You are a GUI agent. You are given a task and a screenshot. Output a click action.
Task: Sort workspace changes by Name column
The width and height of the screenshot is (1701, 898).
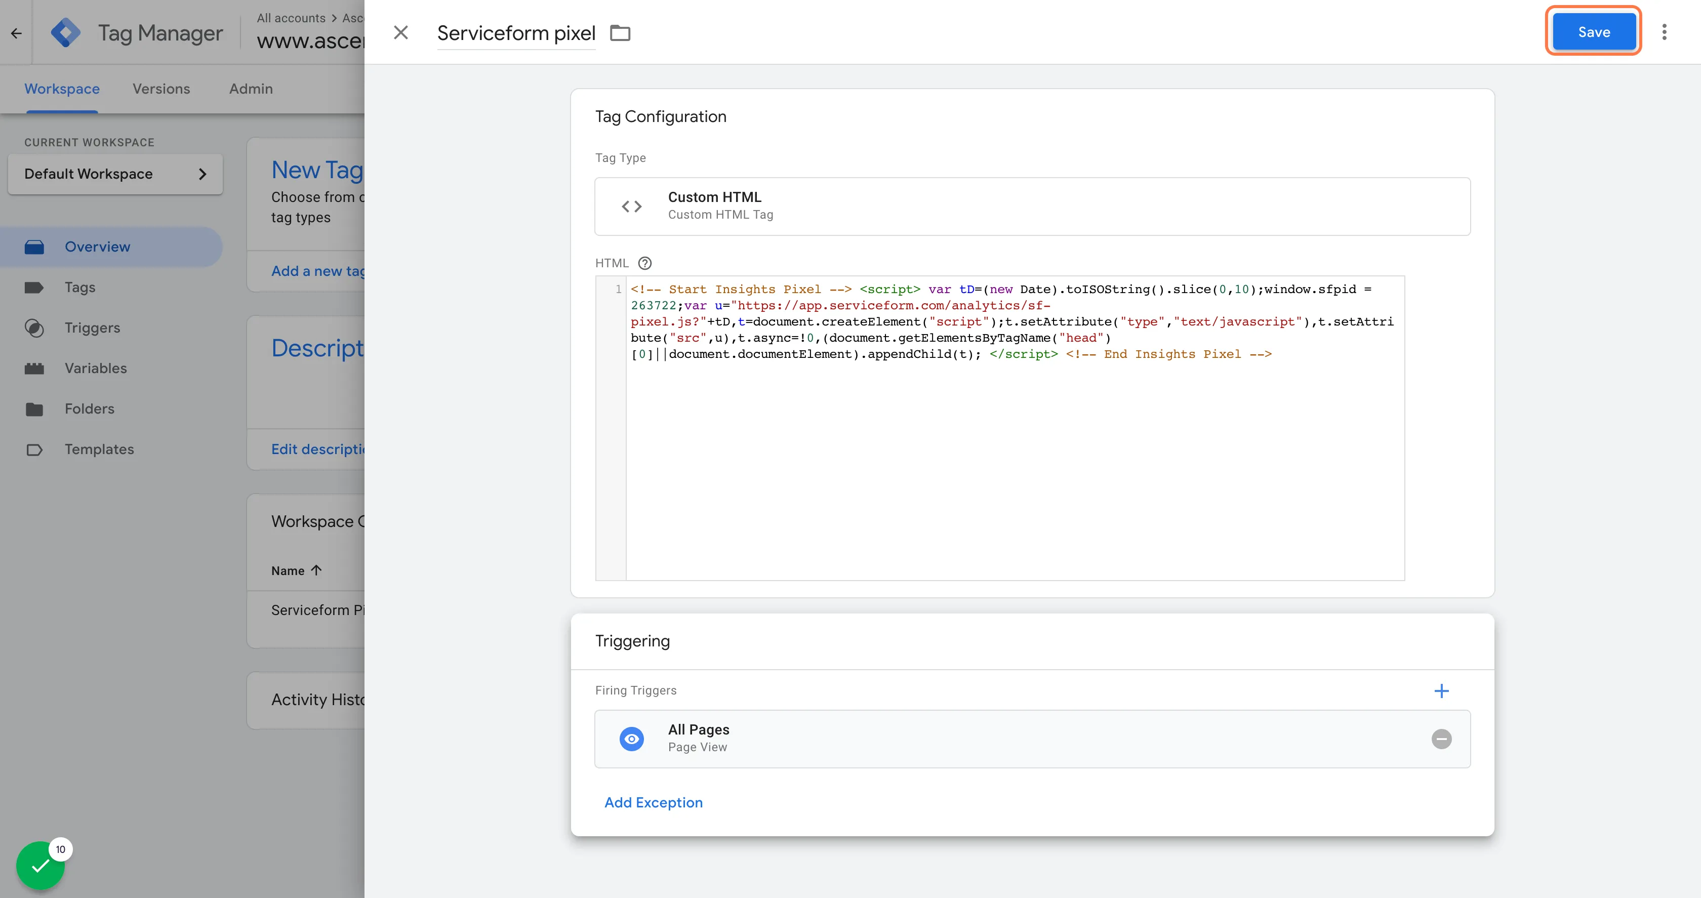296,570
